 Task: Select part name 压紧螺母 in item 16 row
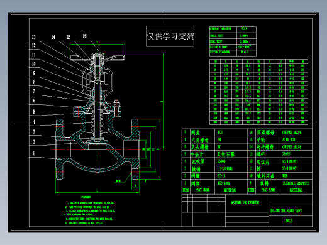(265, 133)
